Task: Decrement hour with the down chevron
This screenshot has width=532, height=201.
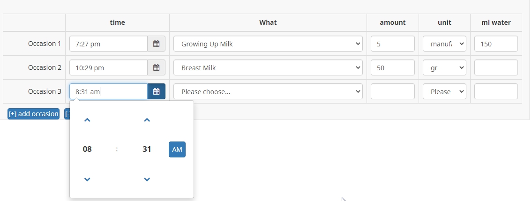Action: [x=87, y=179]
